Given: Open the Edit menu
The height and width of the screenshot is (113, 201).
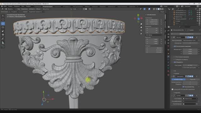Looking at the screenshot, I should (10, 6).
